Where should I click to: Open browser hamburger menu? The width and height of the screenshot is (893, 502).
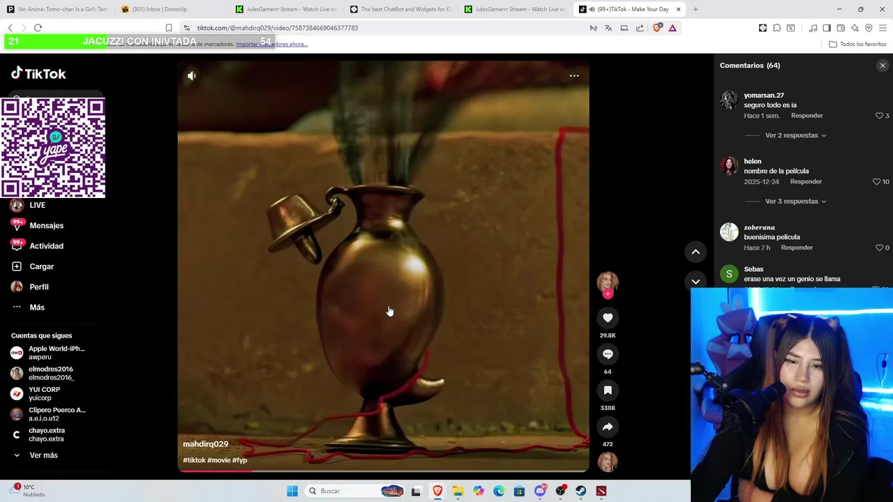coord(883,28)
